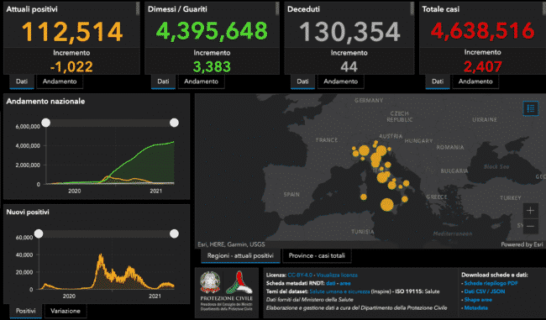Click the Powered by Esri attribution
Image resolution: width=546 pixels, height=320 pixels.
coord(522,244)
